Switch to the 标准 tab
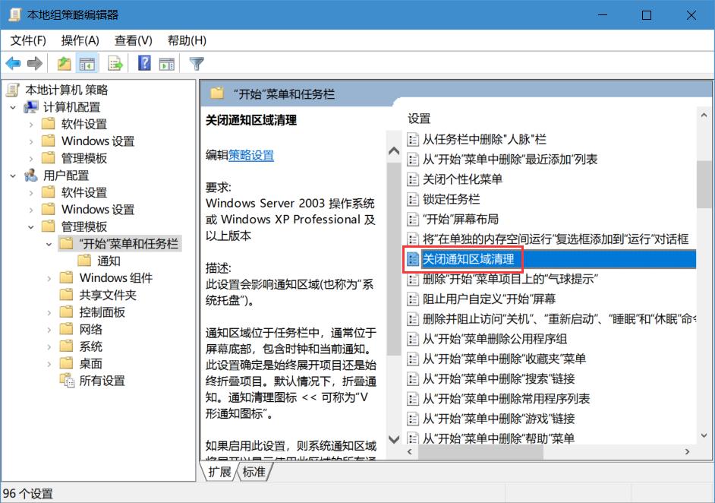715x503 pixels. [x=253, y=471]
